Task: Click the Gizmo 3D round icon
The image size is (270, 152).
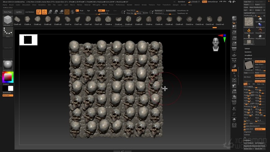Action: 67,12
